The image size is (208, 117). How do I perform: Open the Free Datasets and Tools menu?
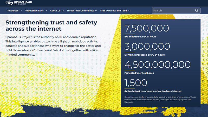(114, 11)
